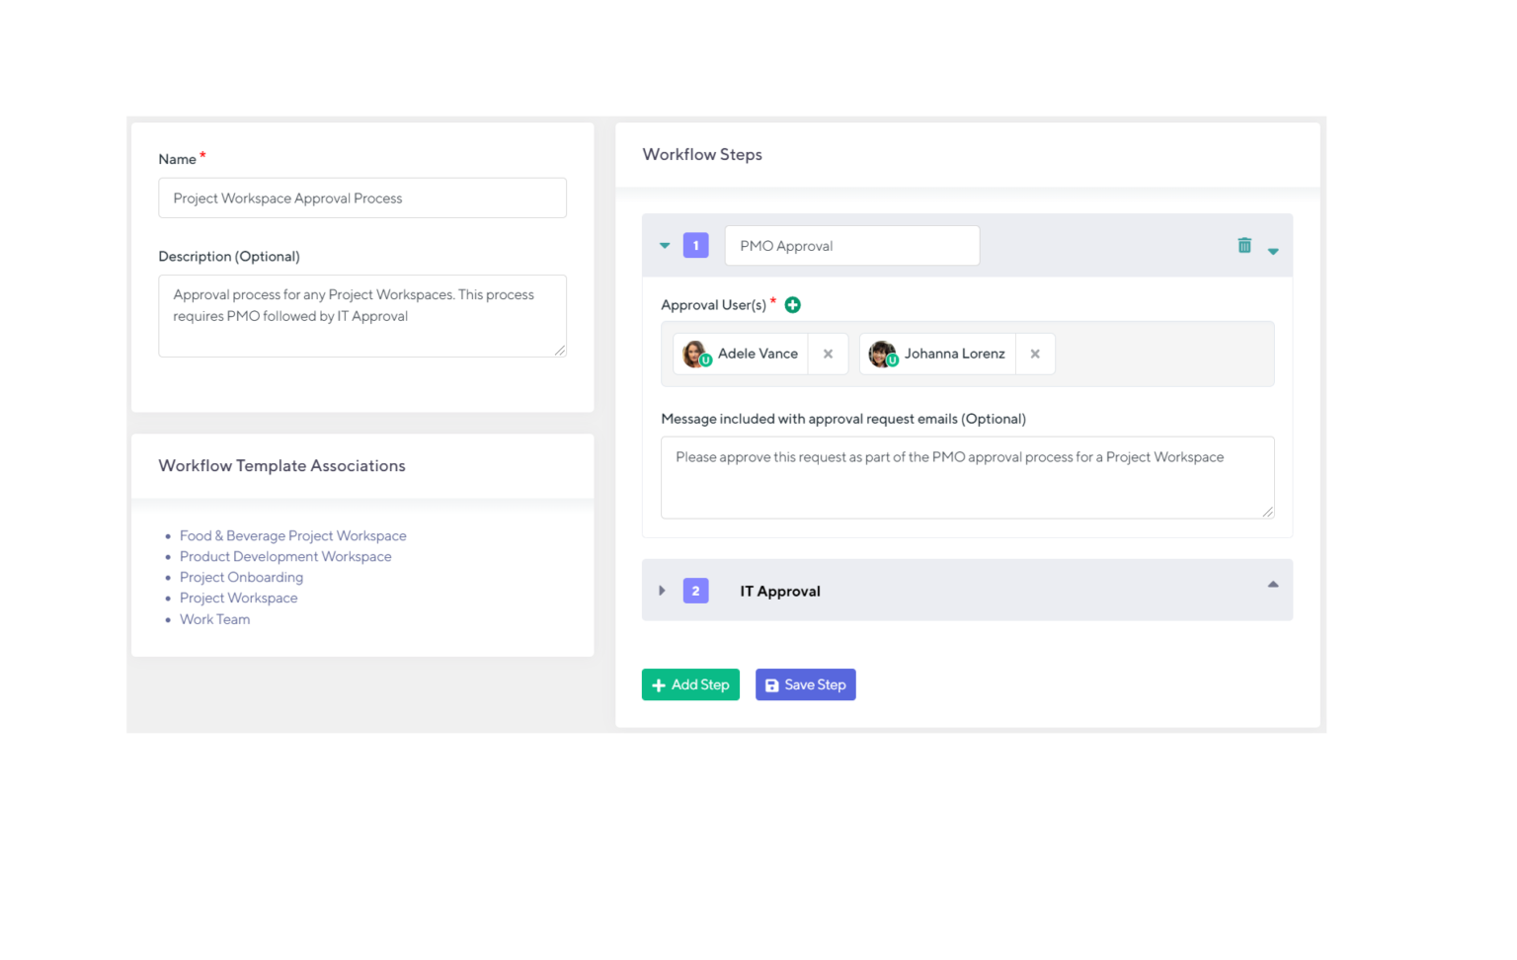This screenshot has width=1517, height=960.
Task: Open the Work Team association
Action: click(214, 619)
